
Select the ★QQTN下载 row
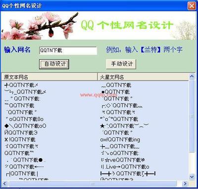click(125, 126)
